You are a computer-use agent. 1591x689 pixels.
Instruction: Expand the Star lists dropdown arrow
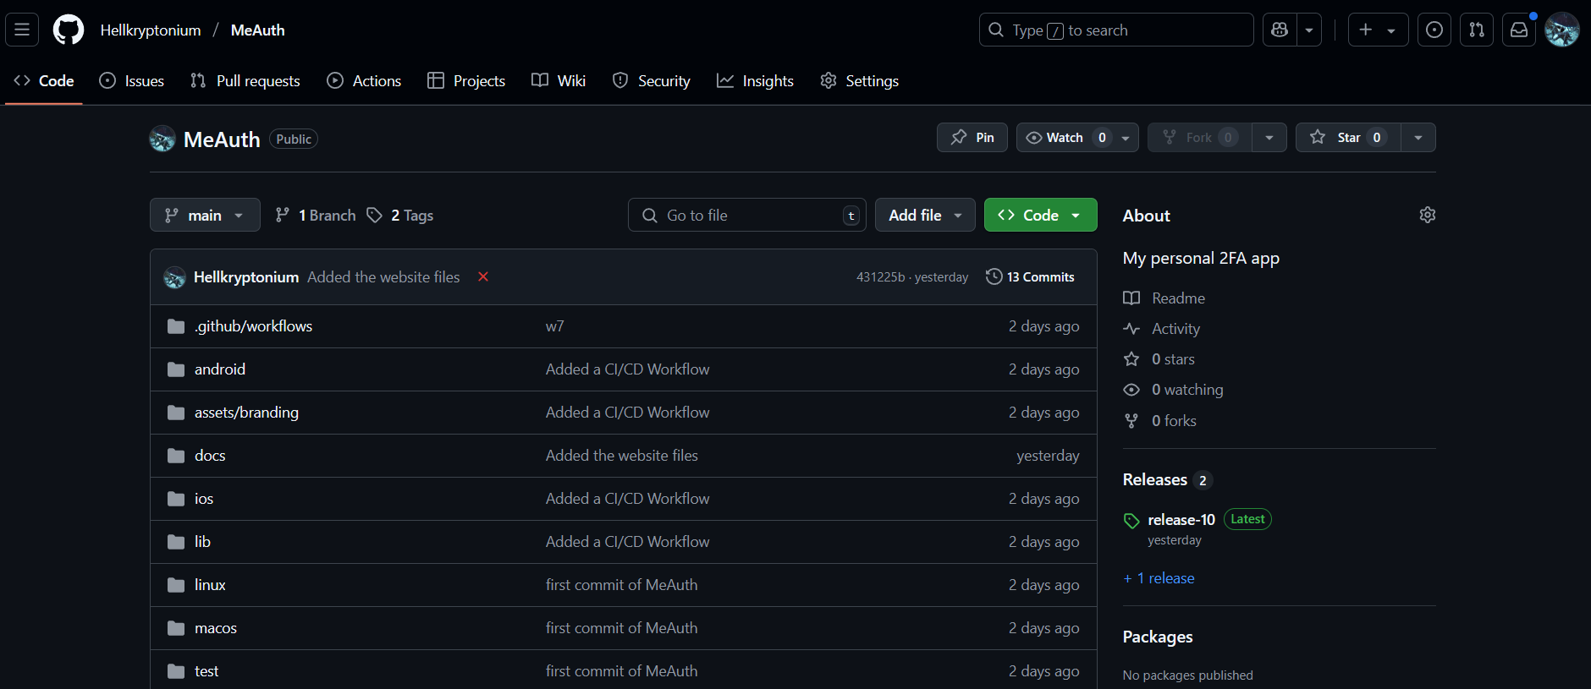[1418, 137]
